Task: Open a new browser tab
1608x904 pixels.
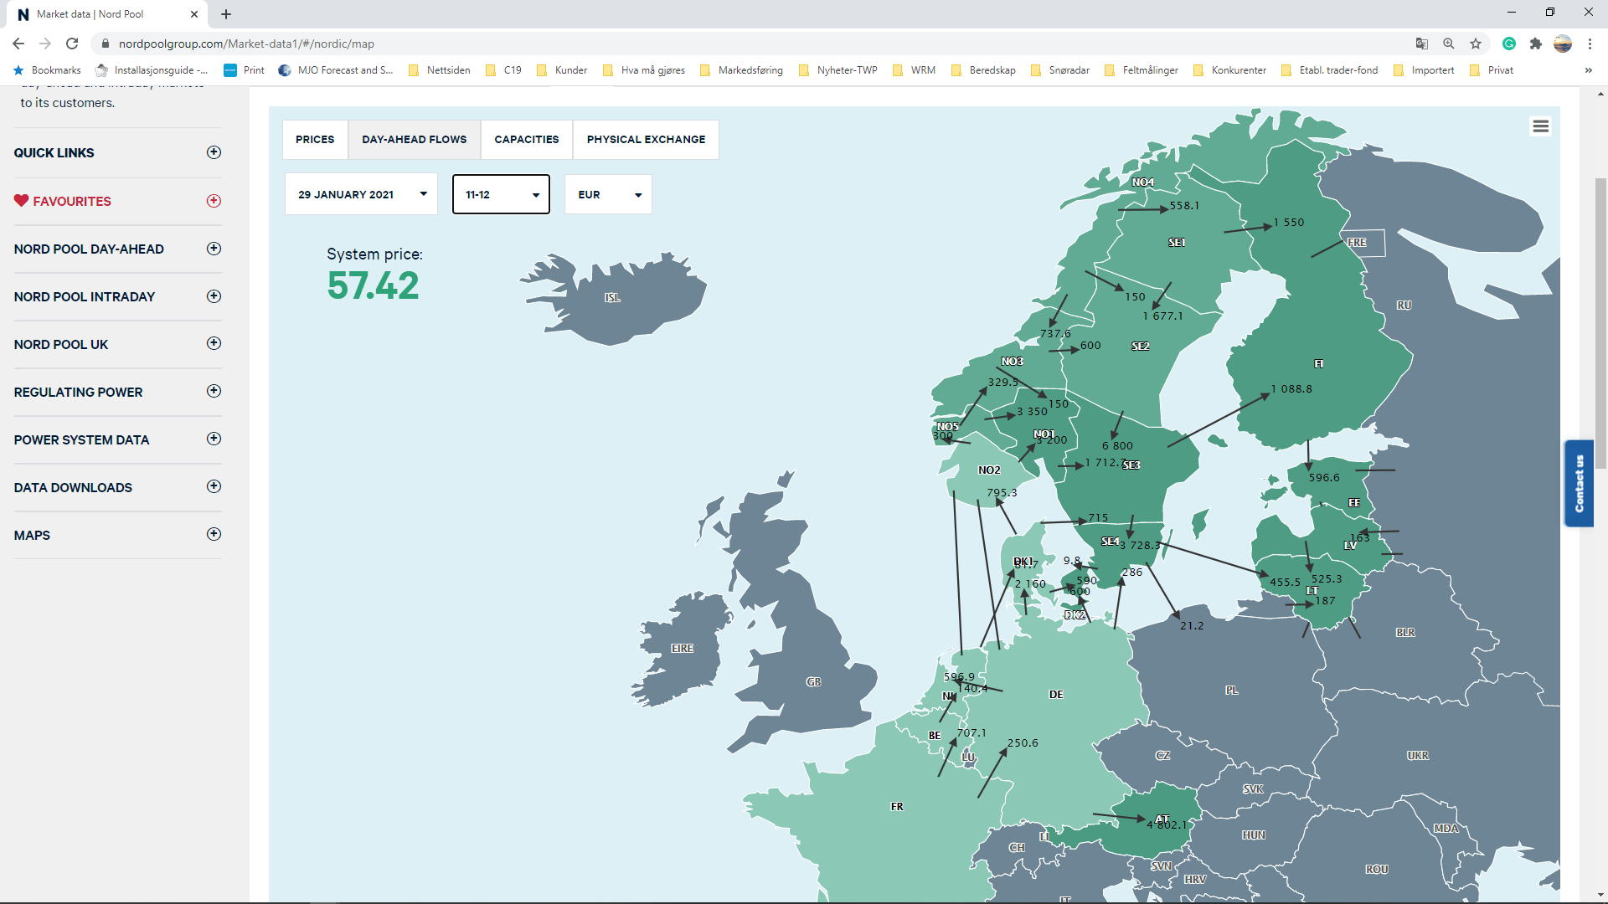Action: [x=226, y=14]
